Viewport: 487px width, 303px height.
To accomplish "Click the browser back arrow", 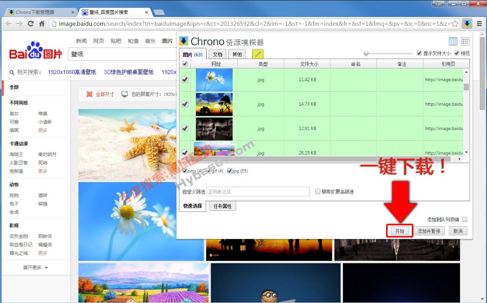I will (9, 23).
